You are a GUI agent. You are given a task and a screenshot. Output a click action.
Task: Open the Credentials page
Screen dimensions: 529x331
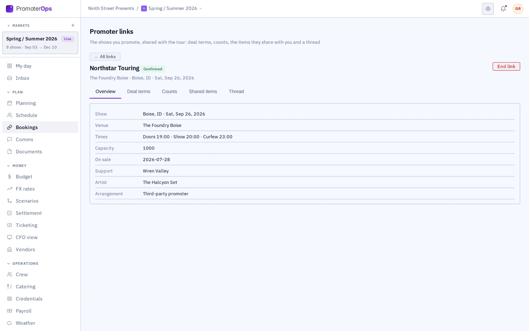[40, 299]
